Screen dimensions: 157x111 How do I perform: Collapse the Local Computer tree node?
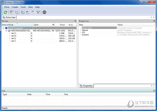[x=3, y=28]
